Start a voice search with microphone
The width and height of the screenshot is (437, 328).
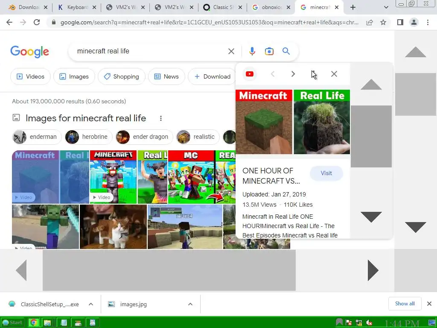[x=252, y=51]
